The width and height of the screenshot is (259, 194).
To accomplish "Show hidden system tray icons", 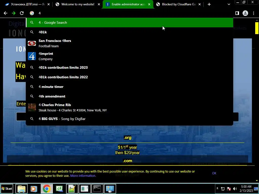I will [x=217, y=188].
